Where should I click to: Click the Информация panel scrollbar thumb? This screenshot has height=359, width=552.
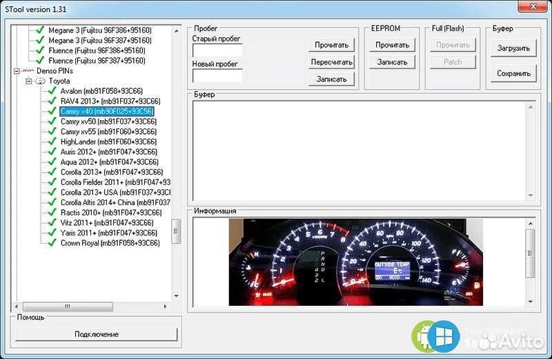click(x=530, y=253)
